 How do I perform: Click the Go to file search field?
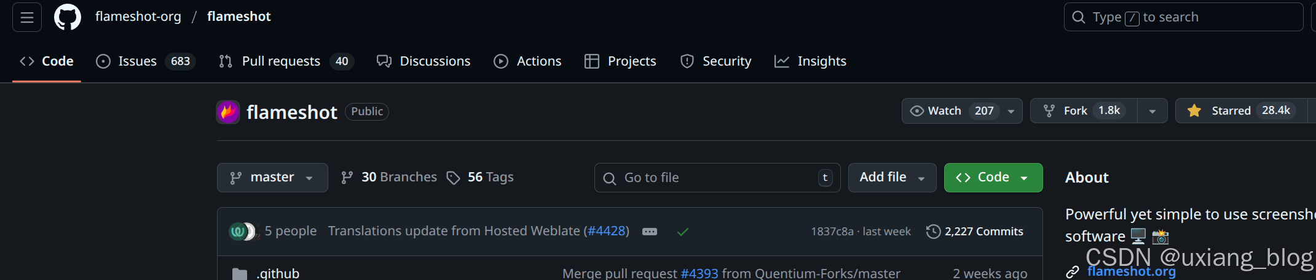tap(717, 178)
